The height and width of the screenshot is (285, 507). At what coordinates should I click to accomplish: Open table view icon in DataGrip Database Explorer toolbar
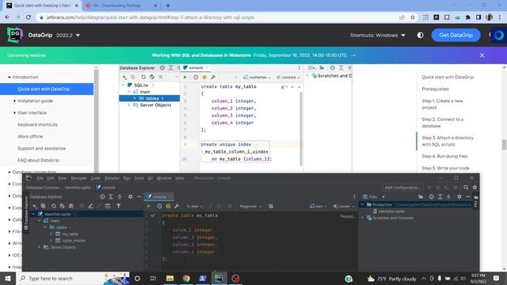108,206
